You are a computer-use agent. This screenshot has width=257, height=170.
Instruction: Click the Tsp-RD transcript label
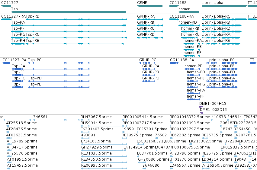33,16
